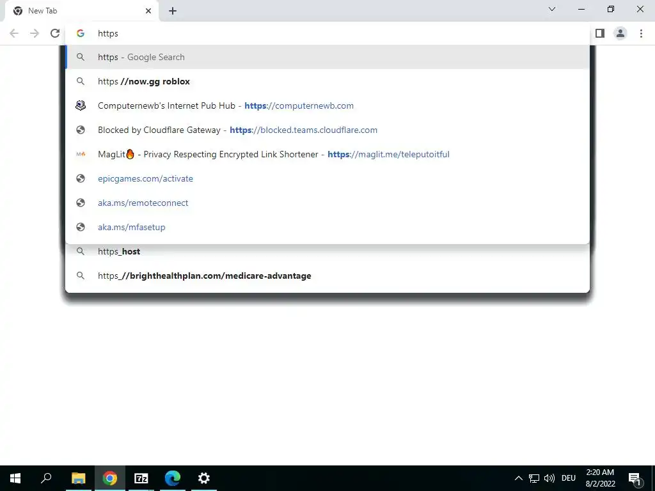Click globe icon beside epicgames.com/activate
The width and height of the screenshot is (655, 491).
pyautogui.click(x=81, y=178)
